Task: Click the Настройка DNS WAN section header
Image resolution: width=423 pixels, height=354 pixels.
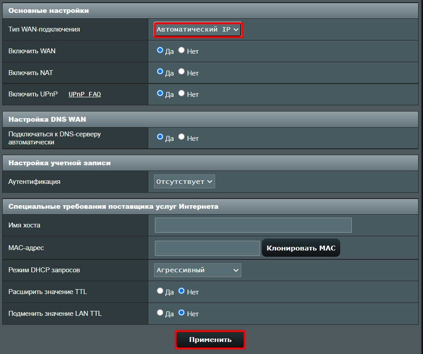Action: click(x=211, y=119)
